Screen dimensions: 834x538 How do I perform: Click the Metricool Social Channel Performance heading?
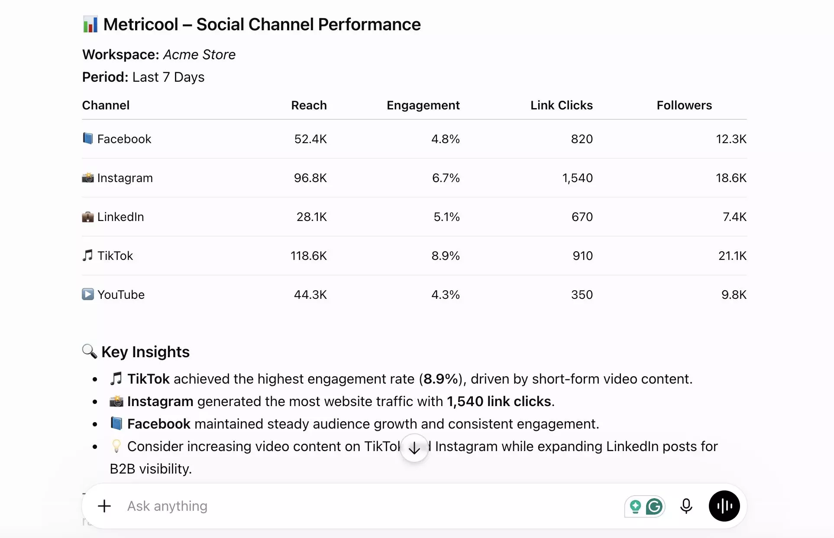(x=262, y=24)
